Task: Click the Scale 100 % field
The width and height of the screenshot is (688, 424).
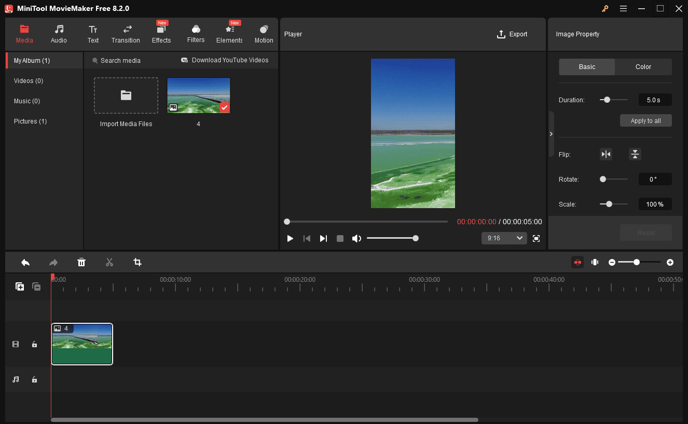Action: pyautogui.click(x=655, y=204)
